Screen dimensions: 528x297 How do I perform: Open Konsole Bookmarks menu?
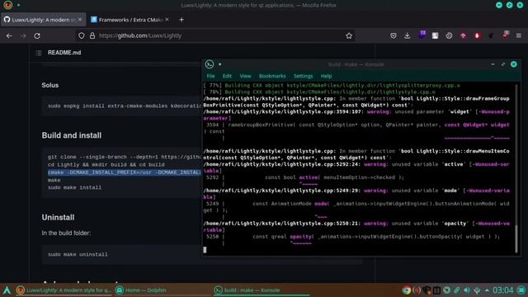click(272, 76)
